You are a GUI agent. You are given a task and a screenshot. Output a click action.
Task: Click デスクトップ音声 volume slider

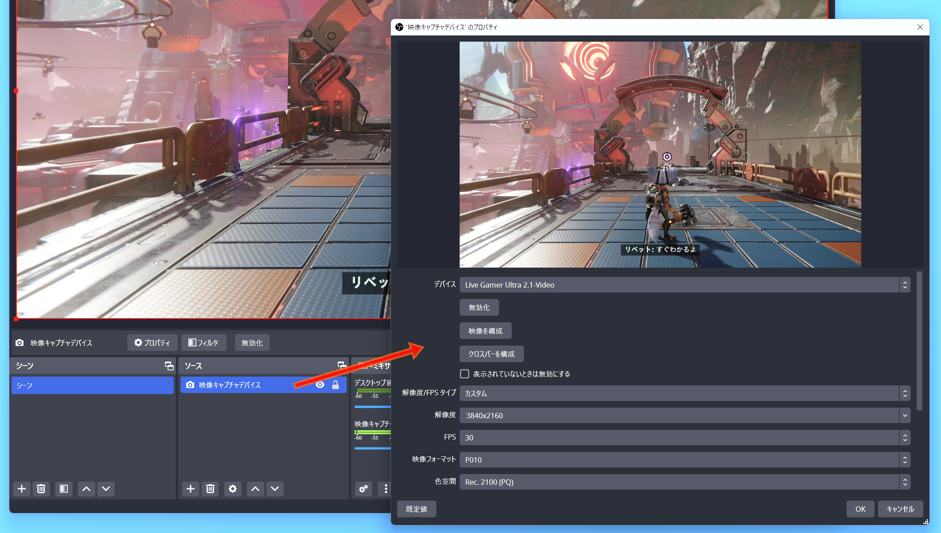[x=372, y=407]
